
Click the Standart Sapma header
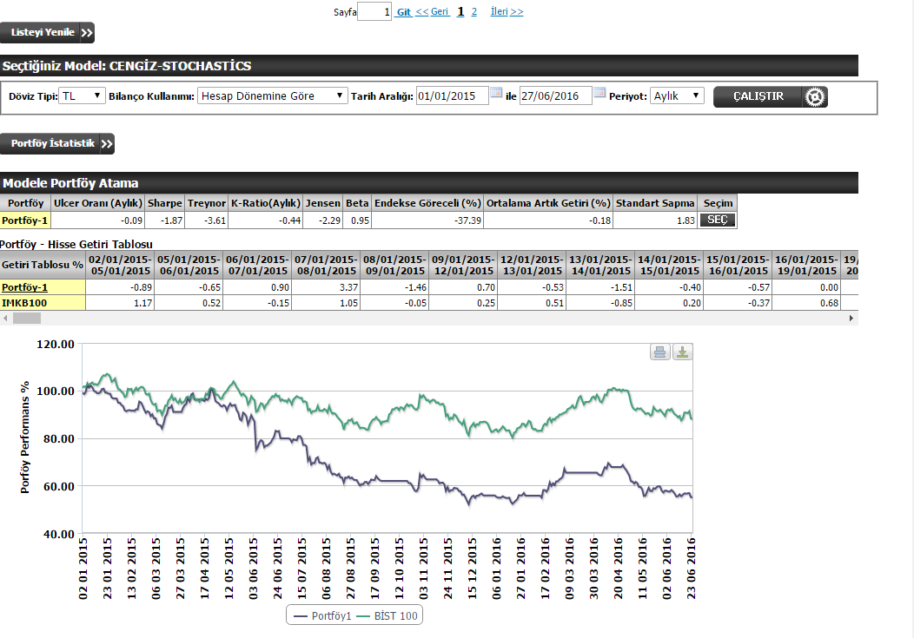(x=655, y=202)
